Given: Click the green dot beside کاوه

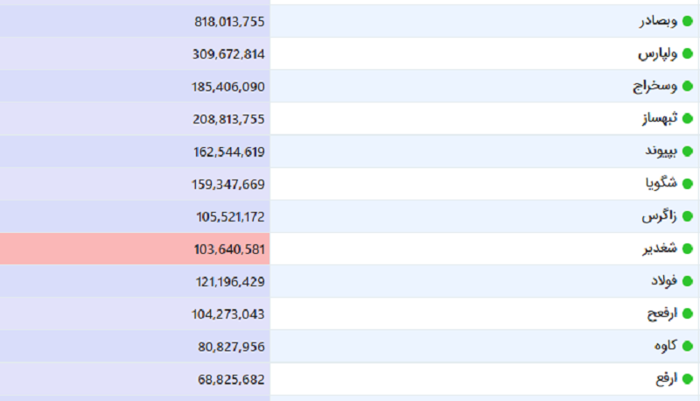Looking at the screenshot, I should pos(688,346).
